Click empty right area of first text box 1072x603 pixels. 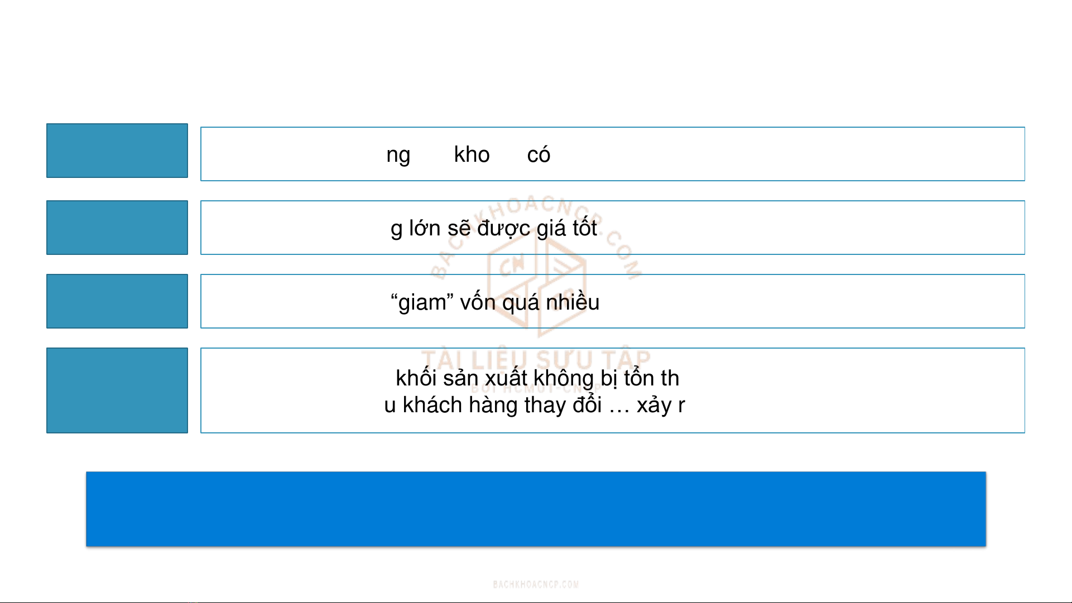(837, 154)
